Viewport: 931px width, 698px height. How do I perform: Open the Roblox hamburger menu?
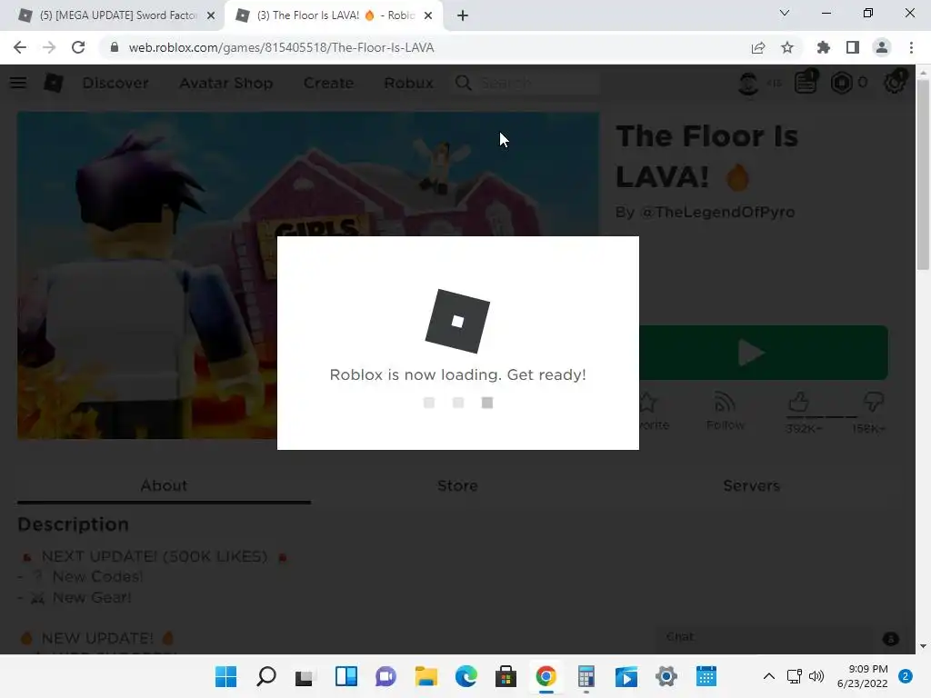(18, 83)
